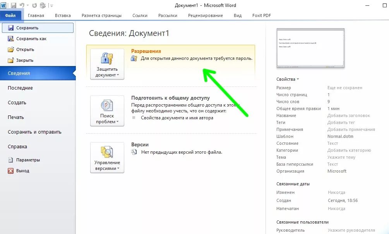
Task: Open the Customize Quick Access Toolbar dropdown
Action: point(51,5)
